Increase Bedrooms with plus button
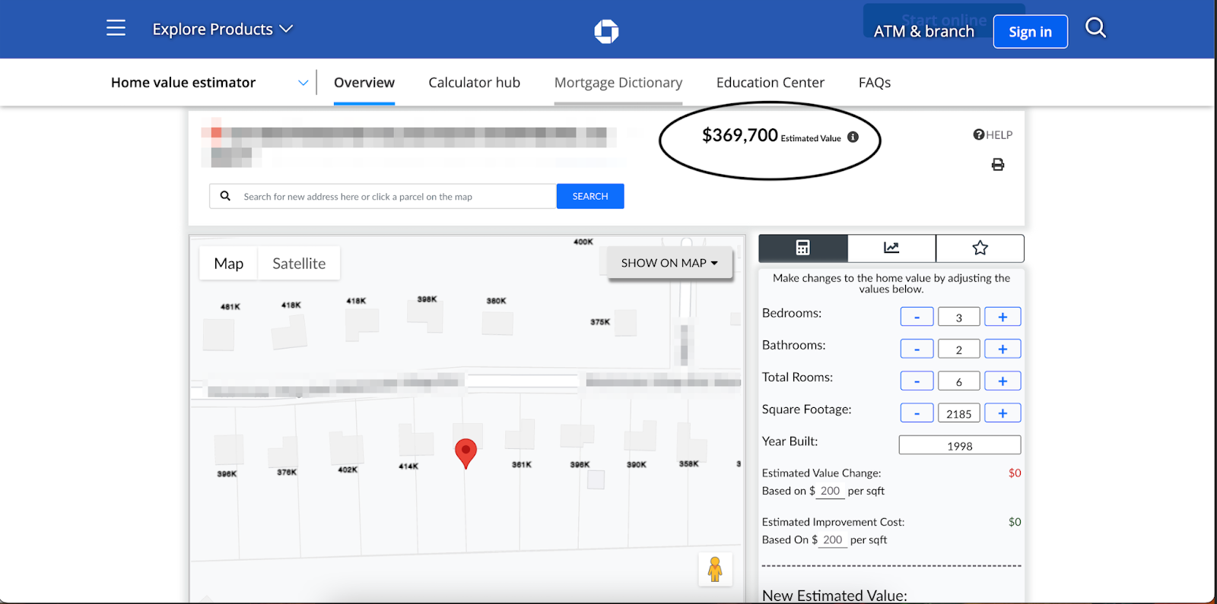The width and height of the screenshot is (1217, 604). point(1003,317)
